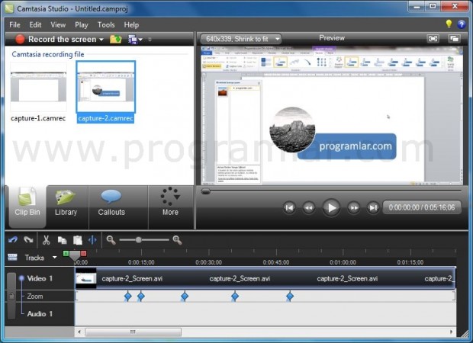Switch to the Library tab

(66, 206)
